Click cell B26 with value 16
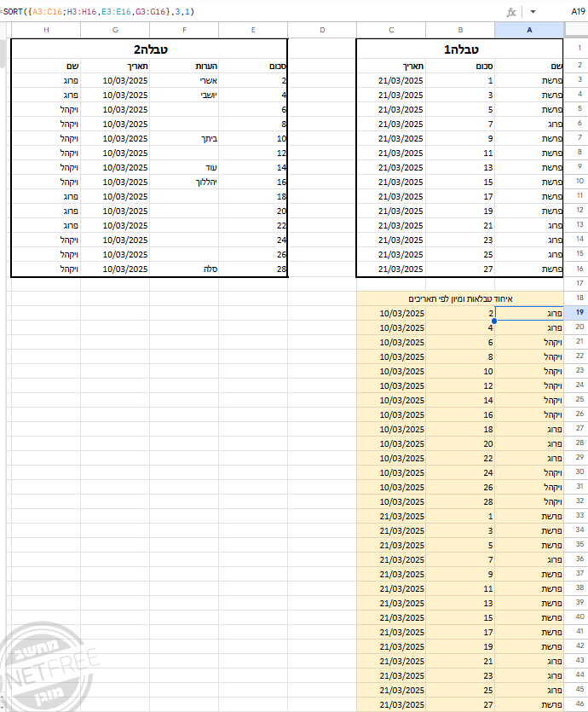This screenshot has height=712, width=588. point(460,414)
